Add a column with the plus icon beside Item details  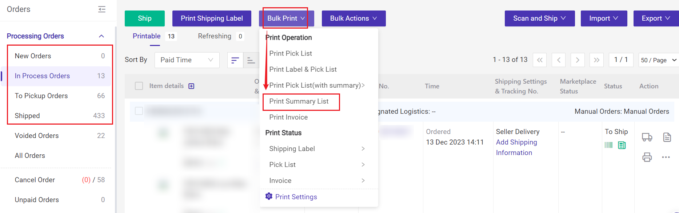tap(192, 86)
